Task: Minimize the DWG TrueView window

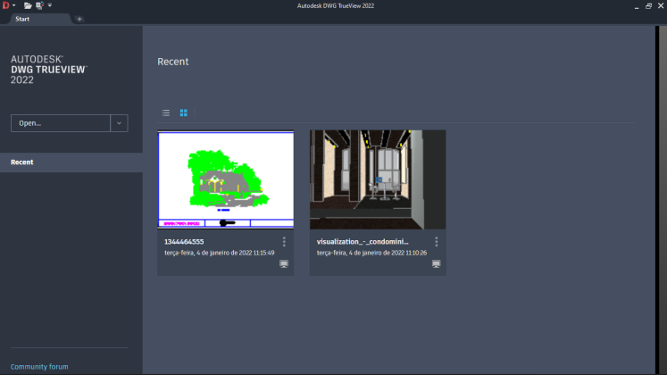Action: (x=637, y=6)
